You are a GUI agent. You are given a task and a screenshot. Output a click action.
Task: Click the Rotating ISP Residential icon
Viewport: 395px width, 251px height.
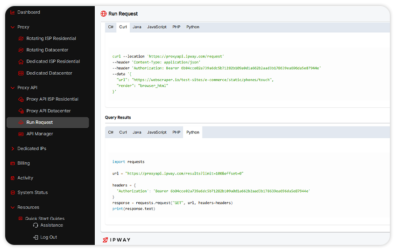[x=21, y=38]
